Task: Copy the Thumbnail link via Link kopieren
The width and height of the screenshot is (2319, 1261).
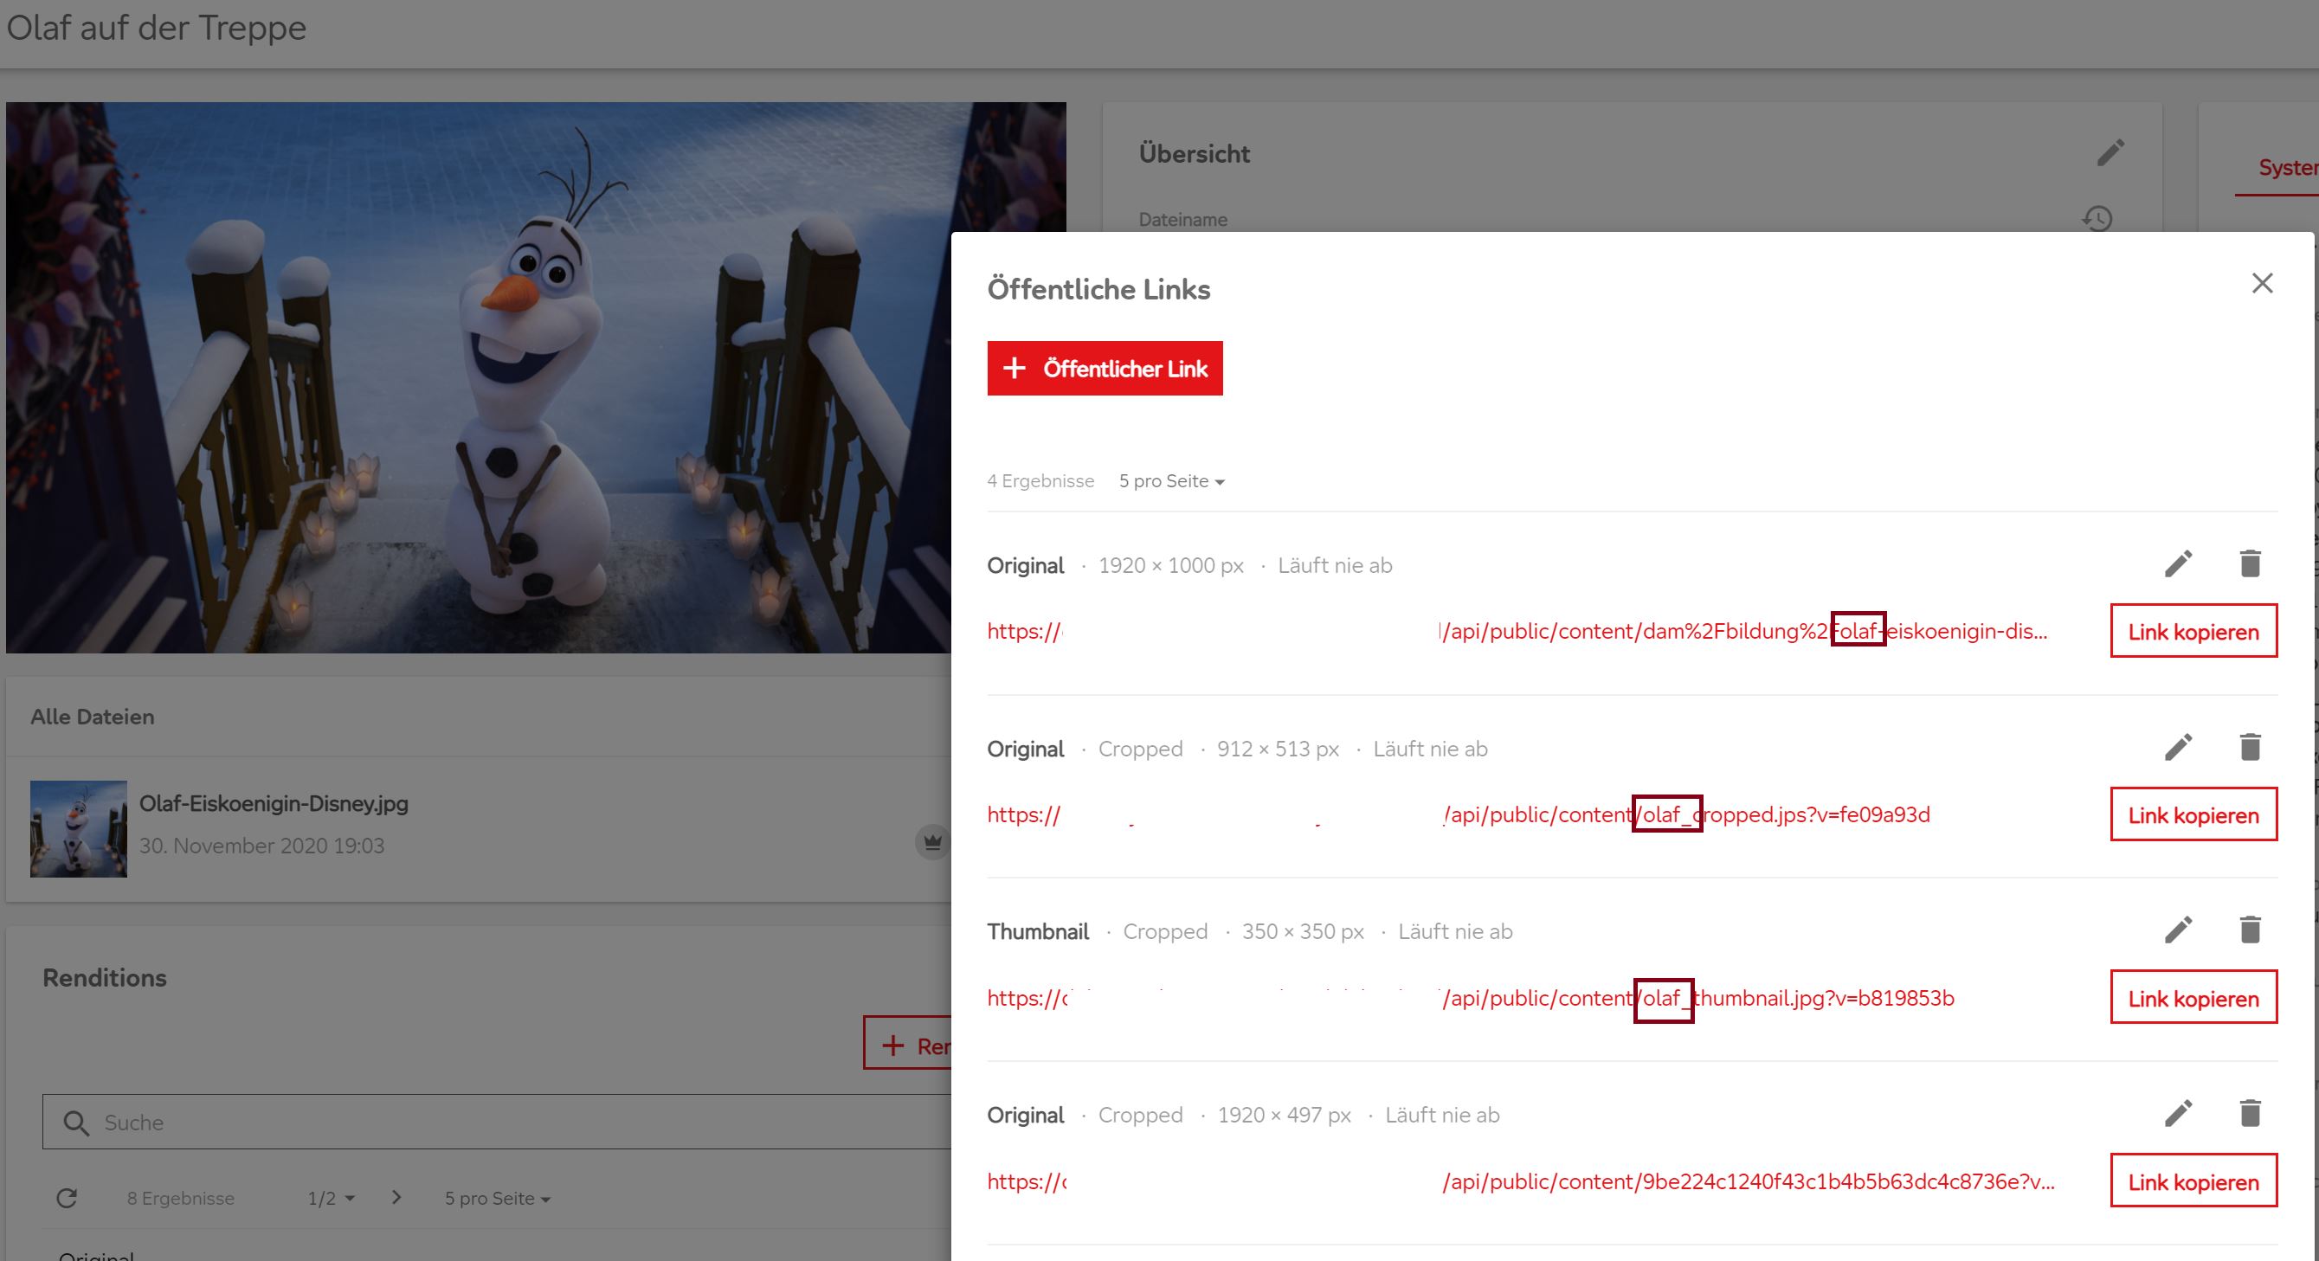Action: point(2193,997)
